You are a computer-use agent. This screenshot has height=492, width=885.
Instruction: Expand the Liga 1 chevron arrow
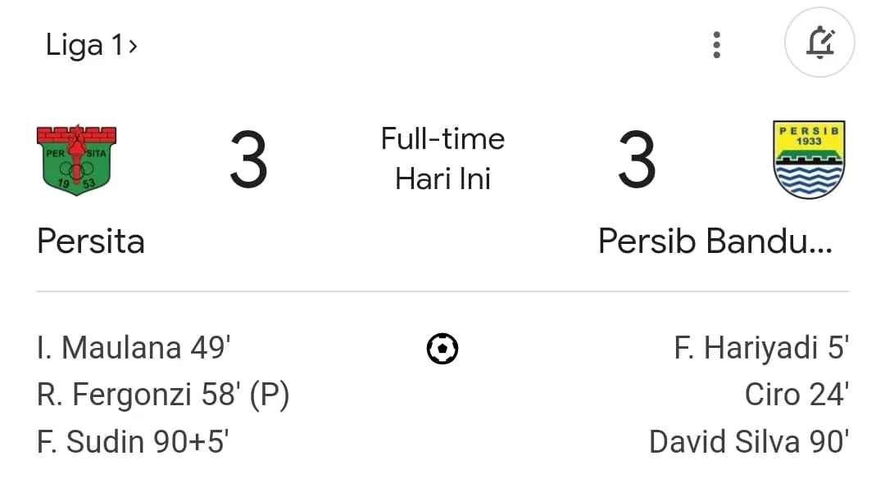131,46
